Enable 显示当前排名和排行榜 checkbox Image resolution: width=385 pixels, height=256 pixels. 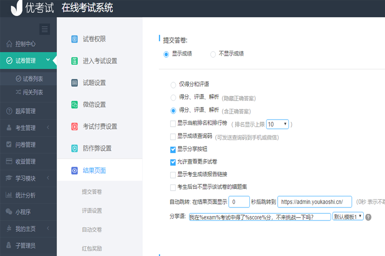(x=173, y=124)
